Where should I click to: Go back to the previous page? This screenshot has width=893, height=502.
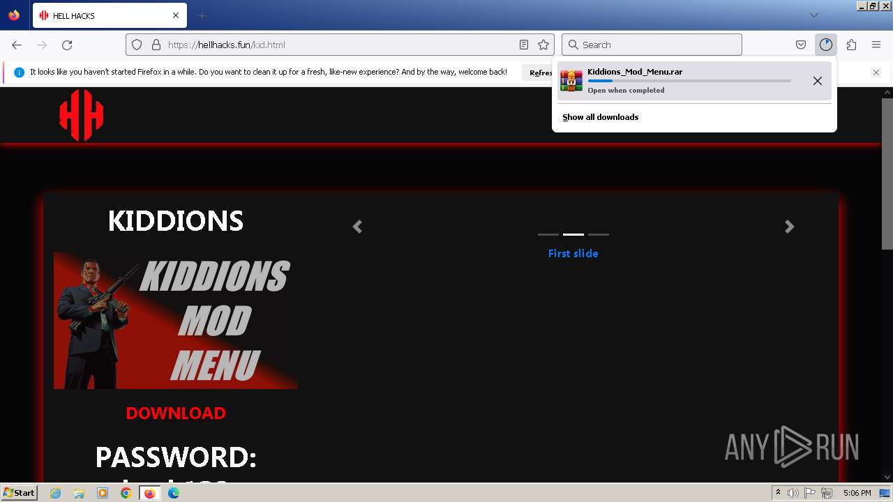click(17, 45)
